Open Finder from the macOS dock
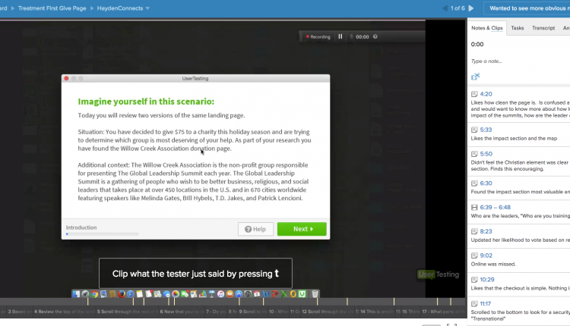Image resolution: width=570 pixels, height=326 pixels. click(77, 293)
